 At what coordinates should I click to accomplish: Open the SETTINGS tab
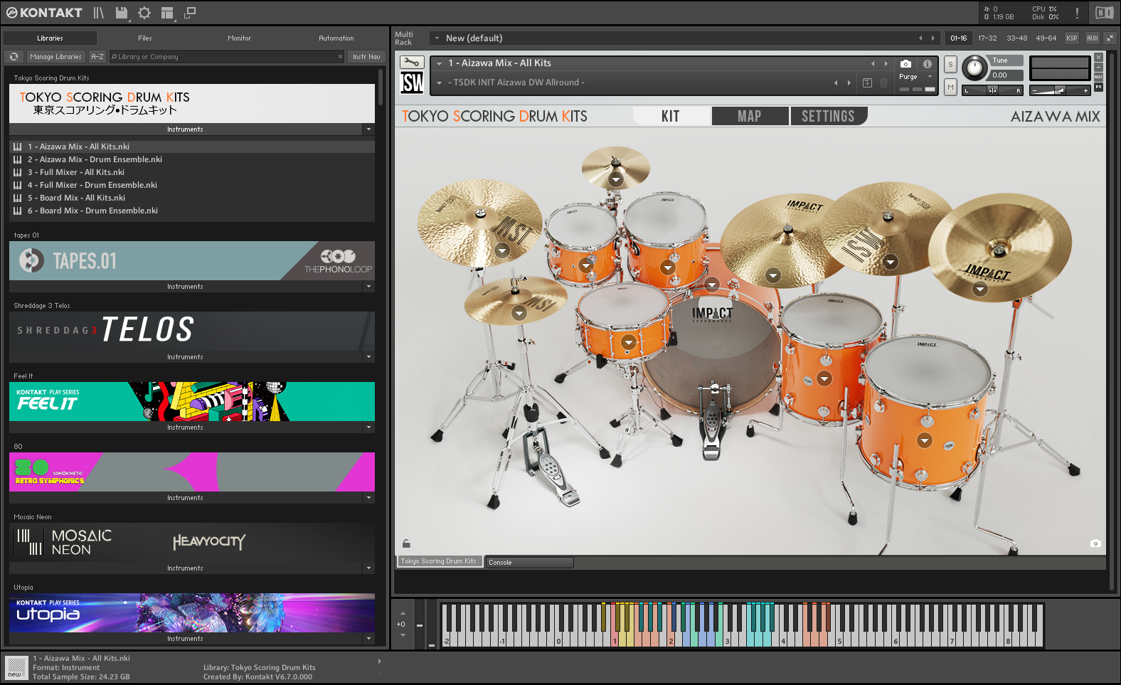tap(829, 116)
